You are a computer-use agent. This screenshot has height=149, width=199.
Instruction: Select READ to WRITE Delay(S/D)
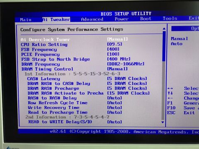click(60, 122)
